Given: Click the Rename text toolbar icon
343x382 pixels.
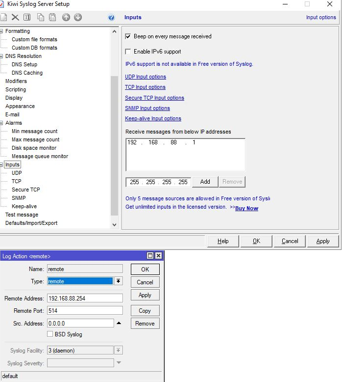Looking at the screenshot, I should coord(27,17).
